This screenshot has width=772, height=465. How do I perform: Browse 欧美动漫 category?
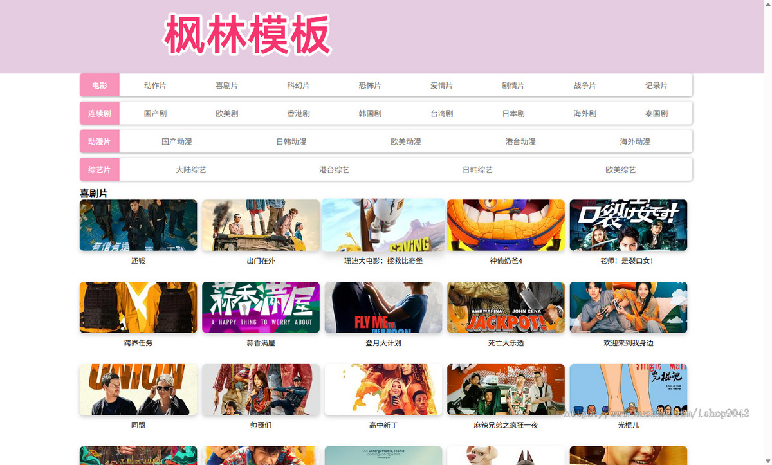coord(406,141)
